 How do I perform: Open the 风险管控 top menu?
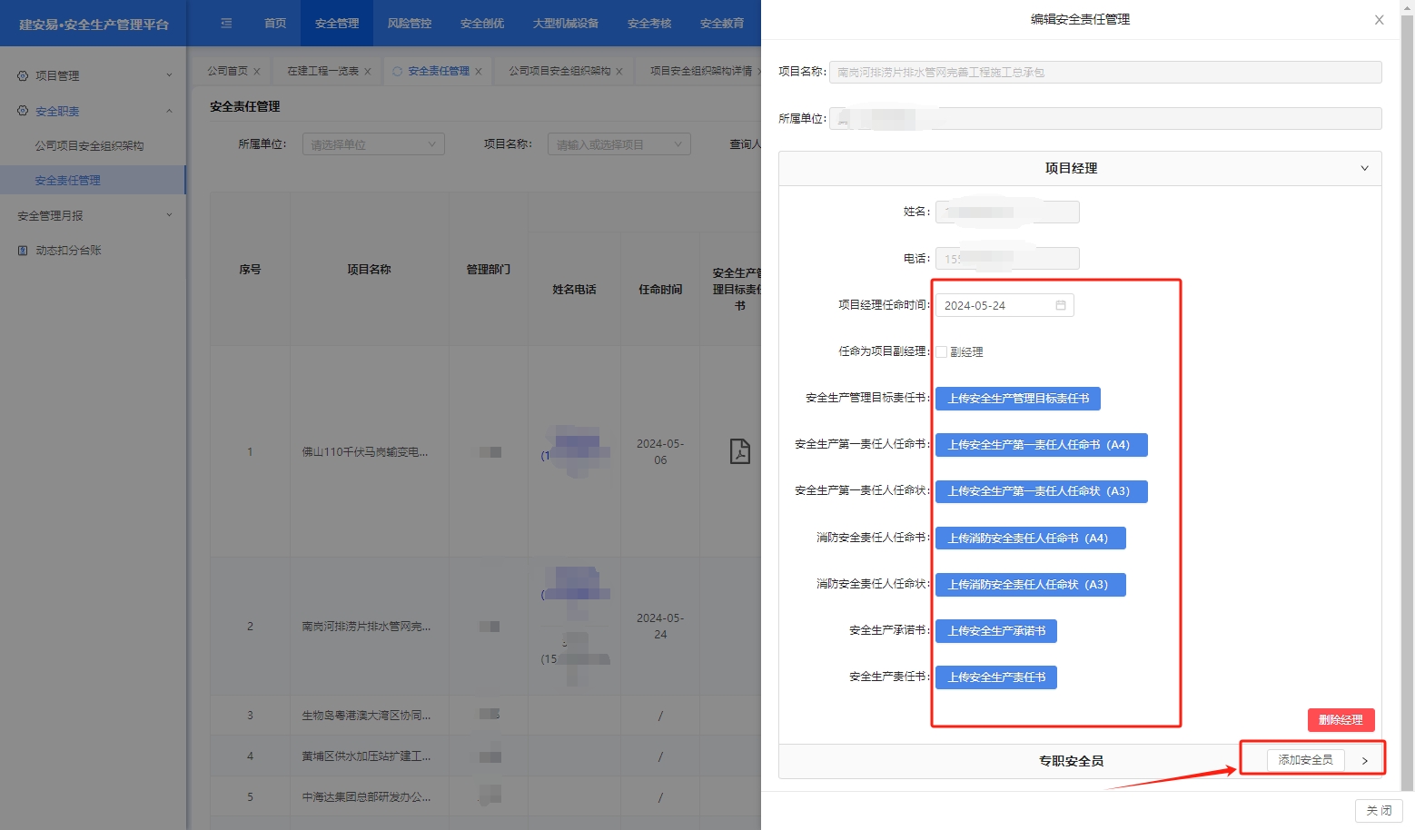click(410, 24)
